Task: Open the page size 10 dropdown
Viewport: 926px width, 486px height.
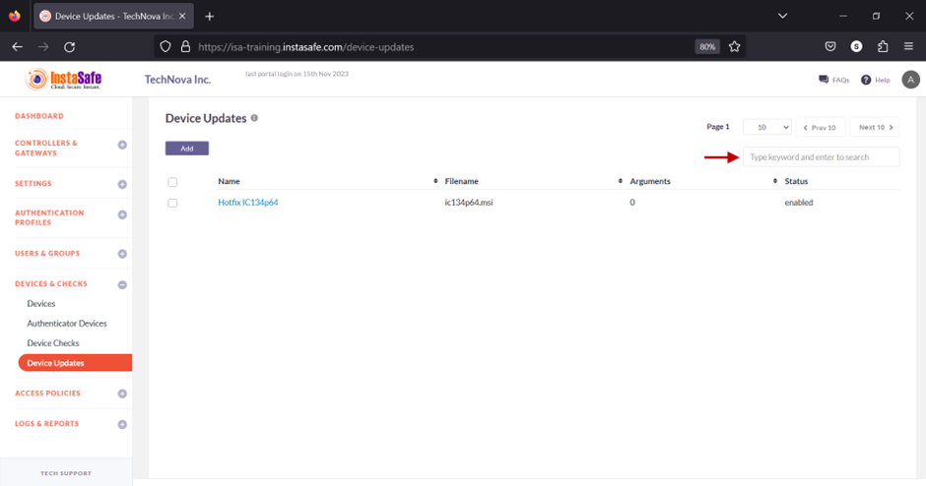Action: [767, 127]
